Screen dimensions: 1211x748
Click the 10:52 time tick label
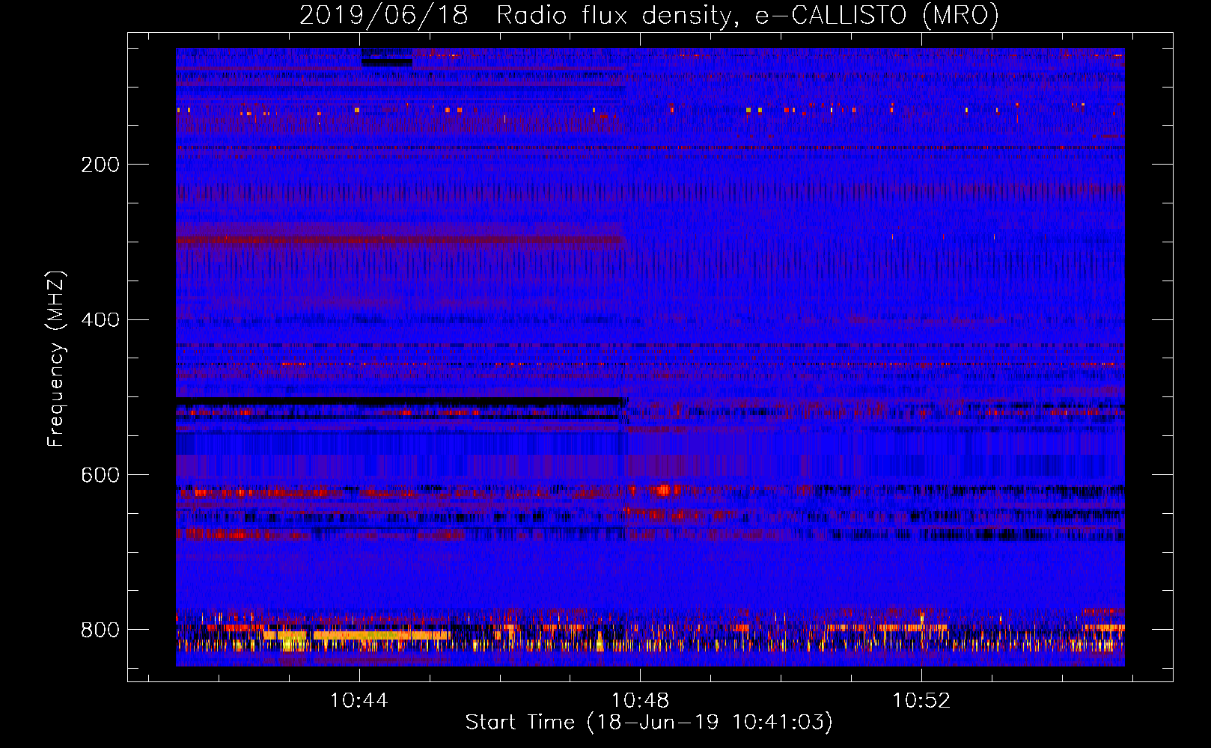(921, 701)
